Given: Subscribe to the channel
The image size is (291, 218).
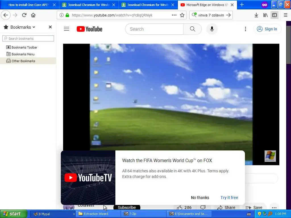Looking at the screenshot, I should pyautogui.click(x=127, y=207).
